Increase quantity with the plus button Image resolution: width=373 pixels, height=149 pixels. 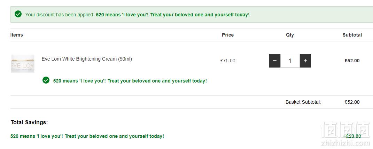[x=305, y=61]
